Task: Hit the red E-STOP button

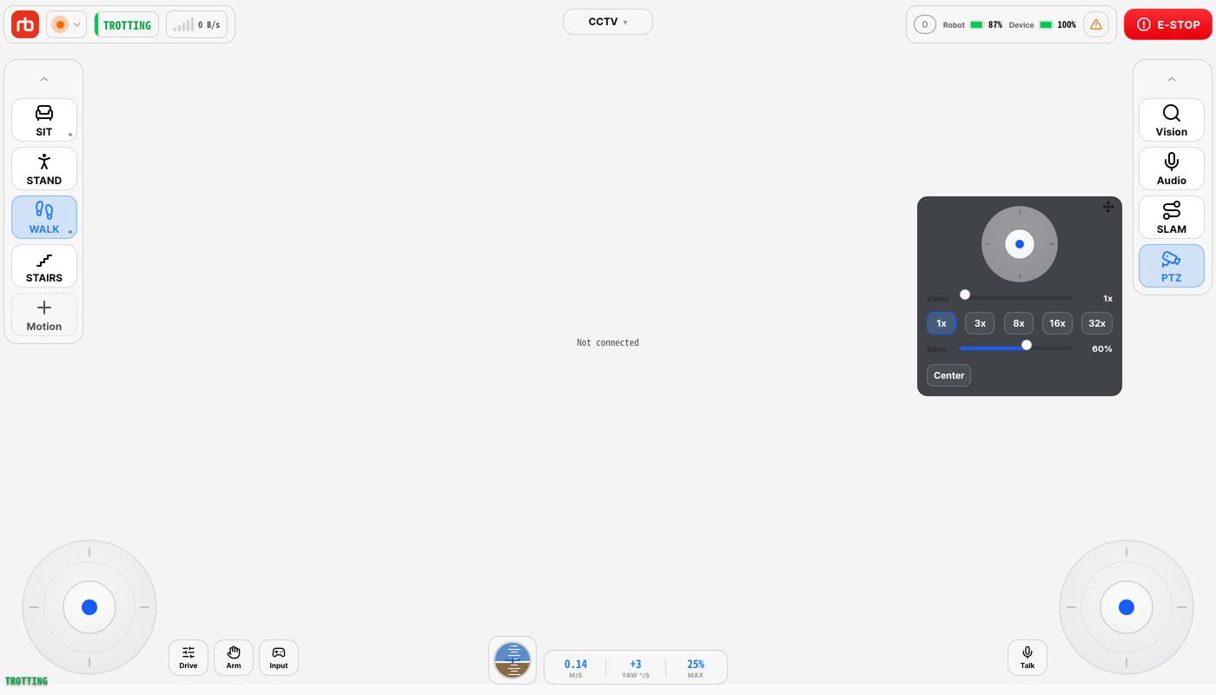Action: 1168,24
